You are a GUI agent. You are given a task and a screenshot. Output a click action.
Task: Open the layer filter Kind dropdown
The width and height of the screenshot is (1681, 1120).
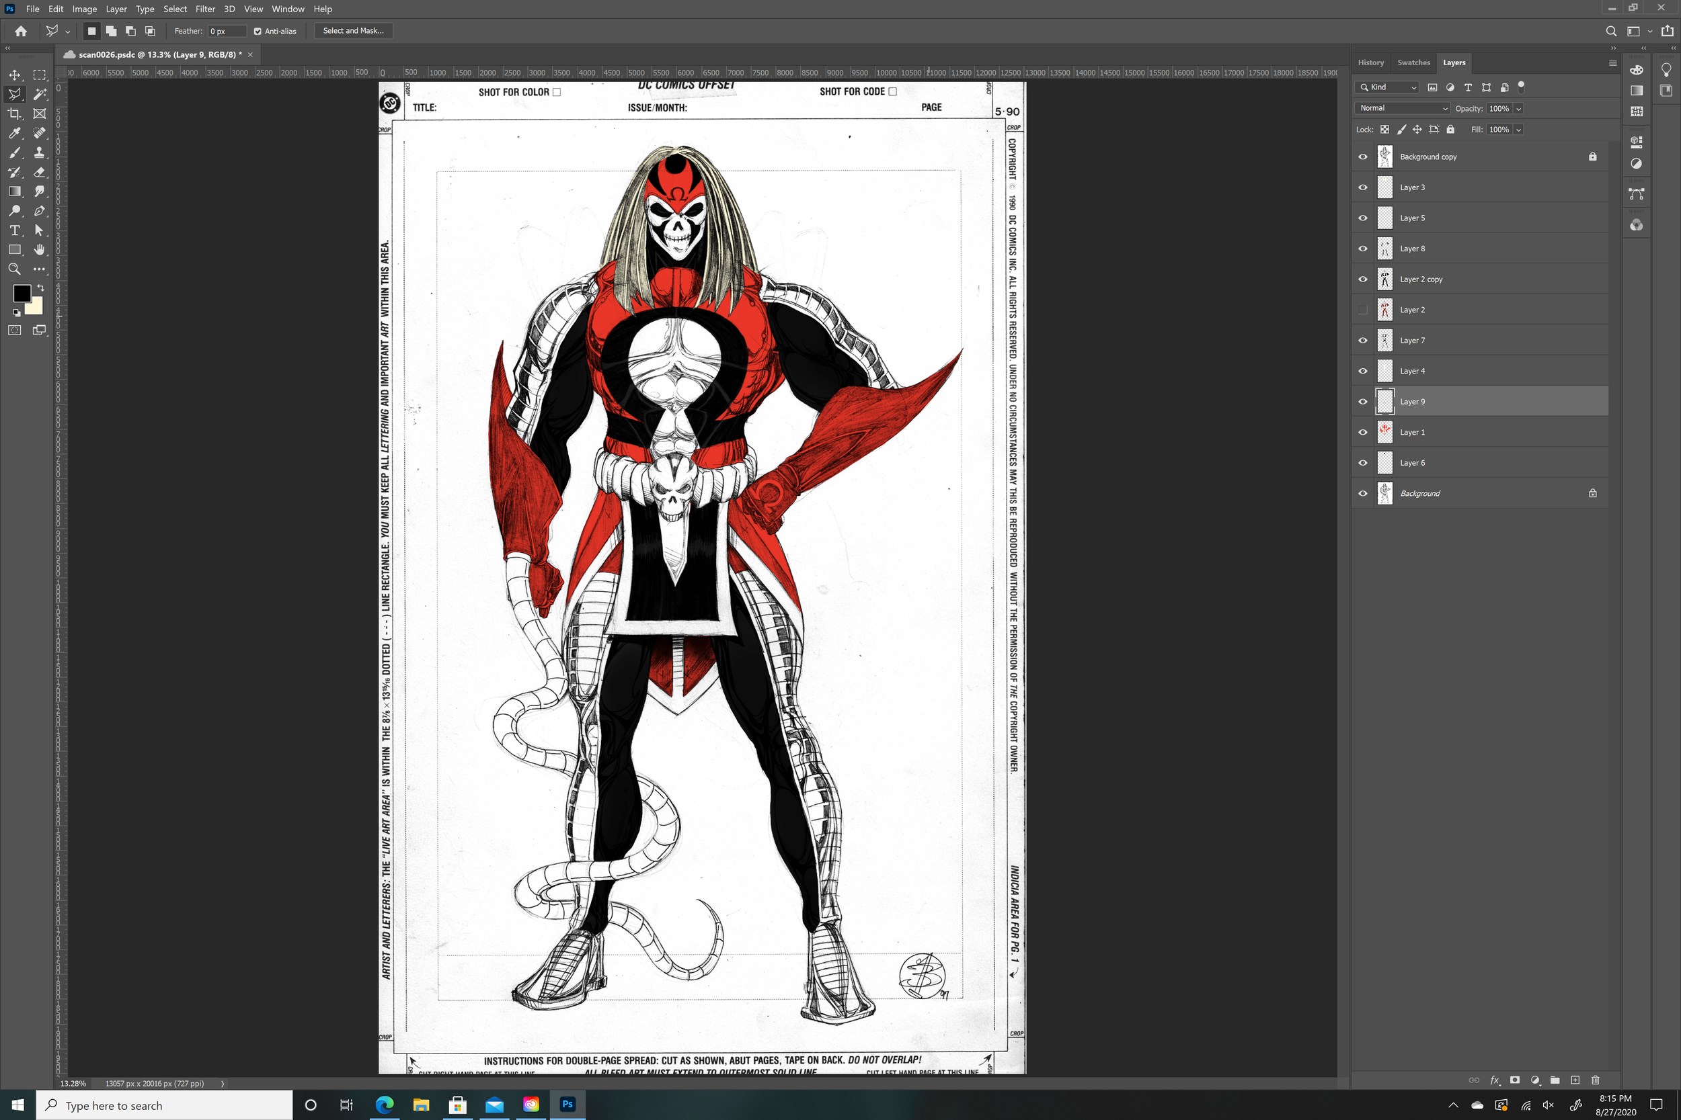(1387, 87)
